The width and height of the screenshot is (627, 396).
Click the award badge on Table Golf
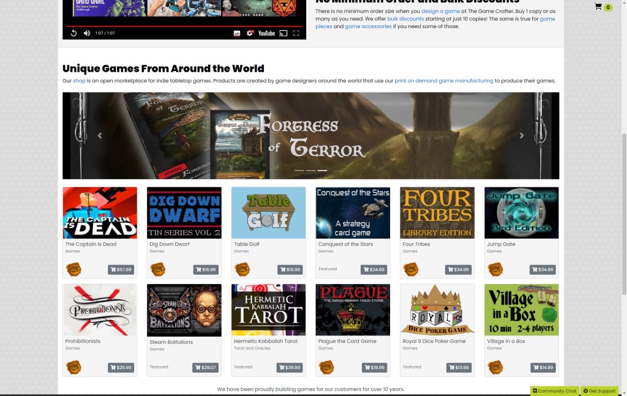click(242, 269)
